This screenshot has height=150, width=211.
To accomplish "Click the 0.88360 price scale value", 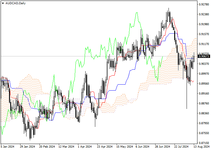I will [204, 113].
